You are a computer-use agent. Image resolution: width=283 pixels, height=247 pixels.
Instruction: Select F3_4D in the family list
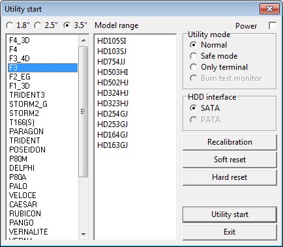click(43, 59)
